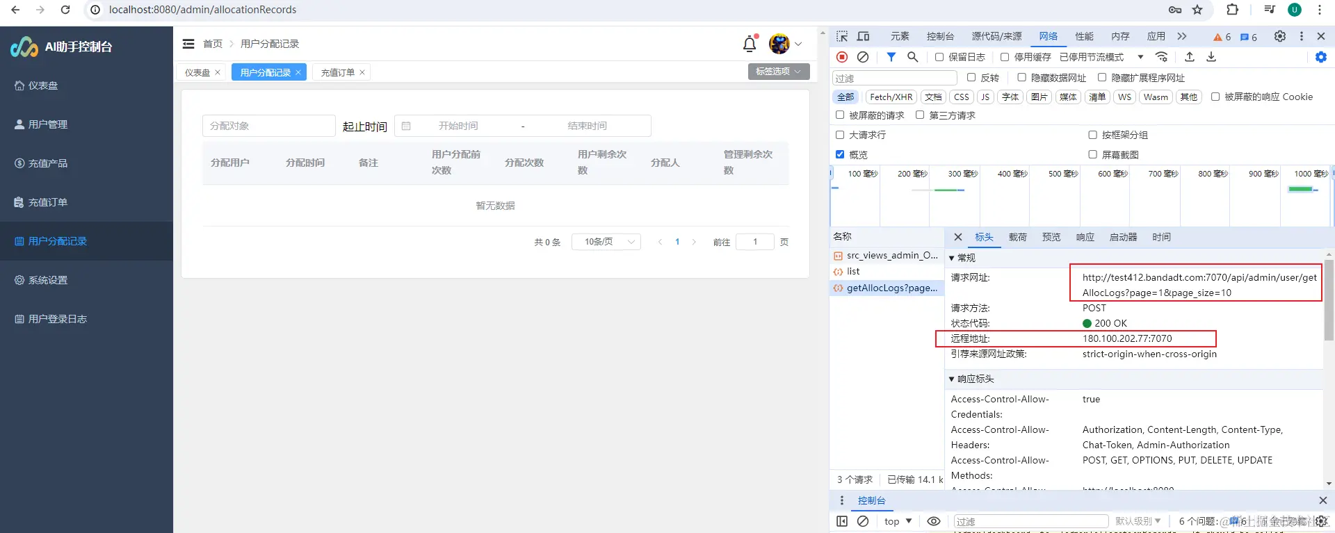
Task: Close the console drawer
Action: pos(1322,500)
